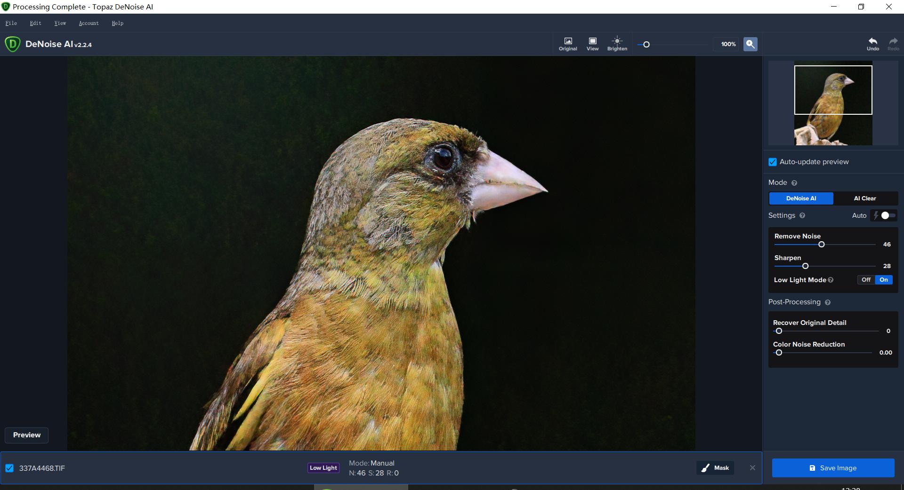This screenshot has height=490, width=904.
Task: Click the Preview button
Action: pos(27,435)
